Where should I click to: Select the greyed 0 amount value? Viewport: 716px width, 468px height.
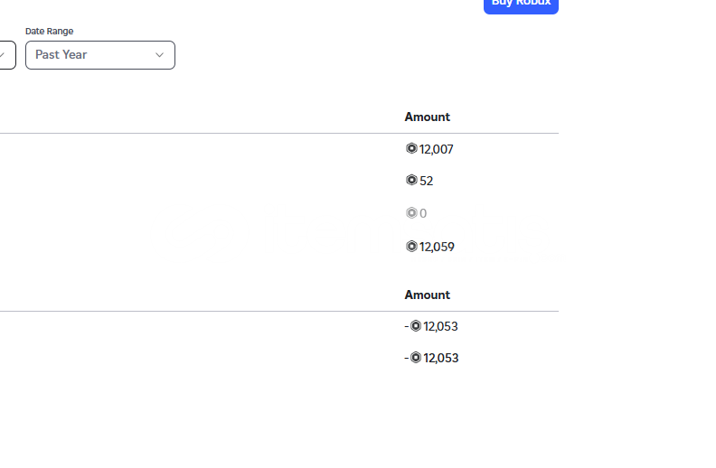[423, 213]
